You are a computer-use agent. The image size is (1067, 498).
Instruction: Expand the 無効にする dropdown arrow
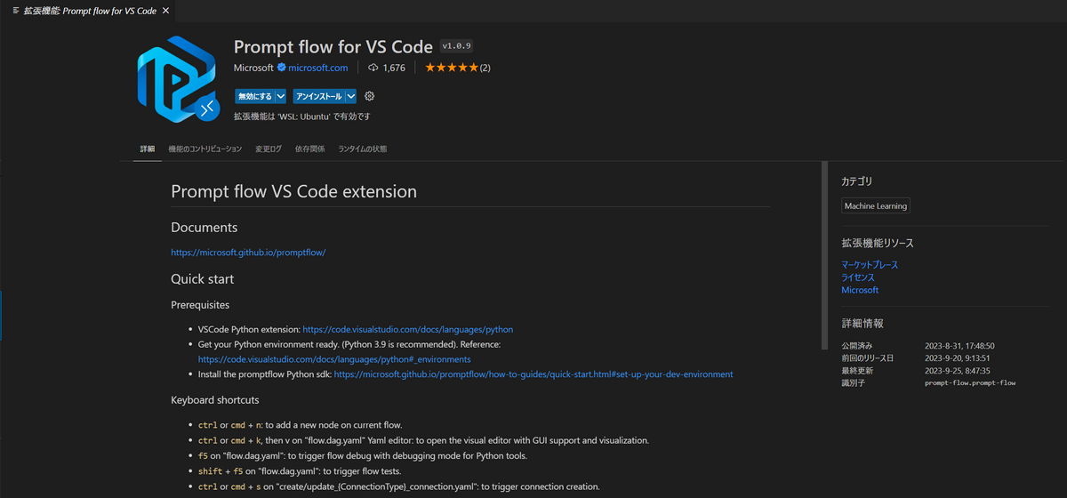(281, 96)
